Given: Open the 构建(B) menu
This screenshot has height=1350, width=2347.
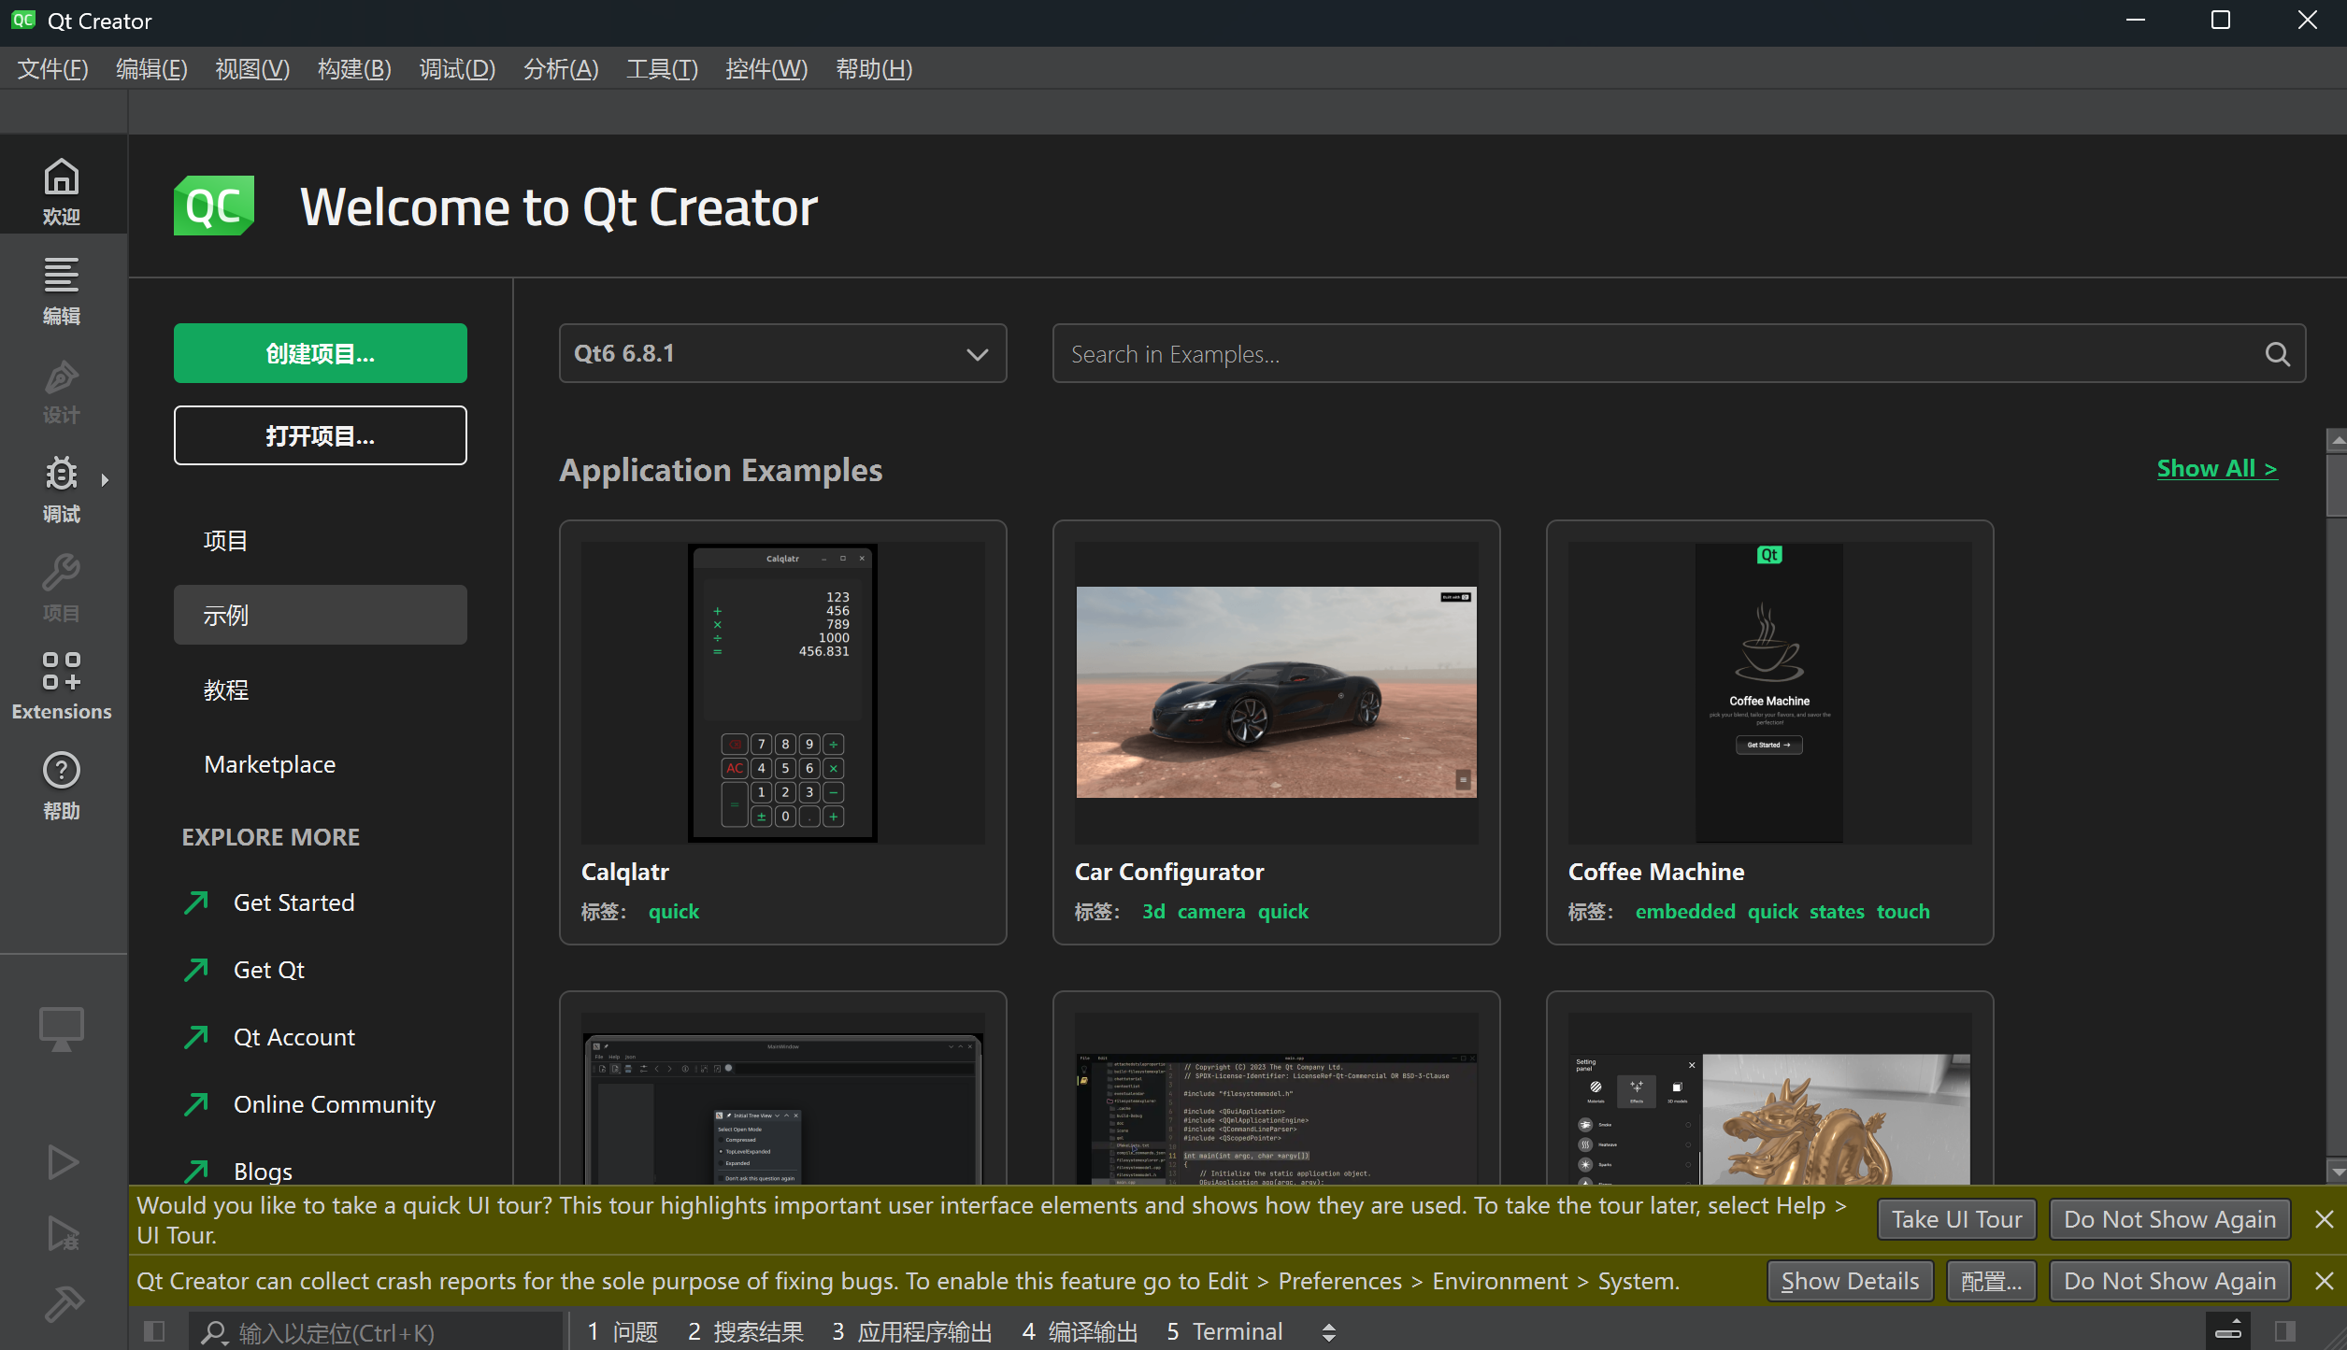Looking at the screenshot, I should [x=354, y=69].
